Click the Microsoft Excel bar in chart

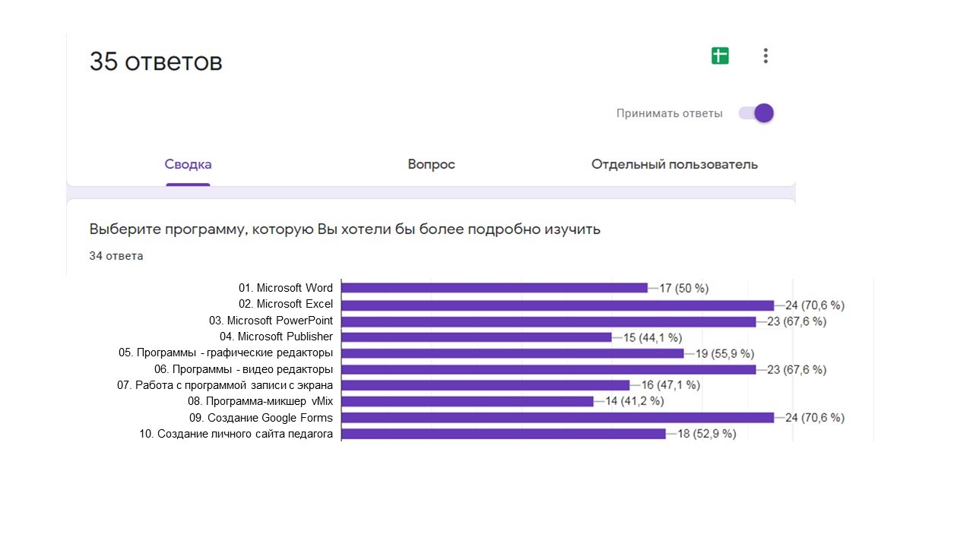pos(557,305)
